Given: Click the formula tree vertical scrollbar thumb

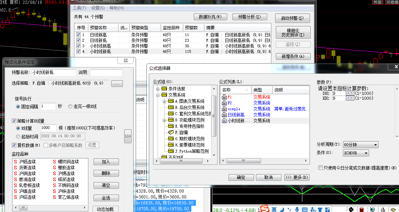Looking at the screenshot, I should (214, 116).
